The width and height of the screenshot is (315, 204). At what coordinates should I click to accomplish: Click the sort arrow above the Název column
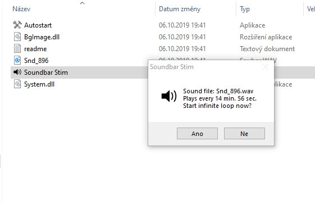click(x=82, y=3)
